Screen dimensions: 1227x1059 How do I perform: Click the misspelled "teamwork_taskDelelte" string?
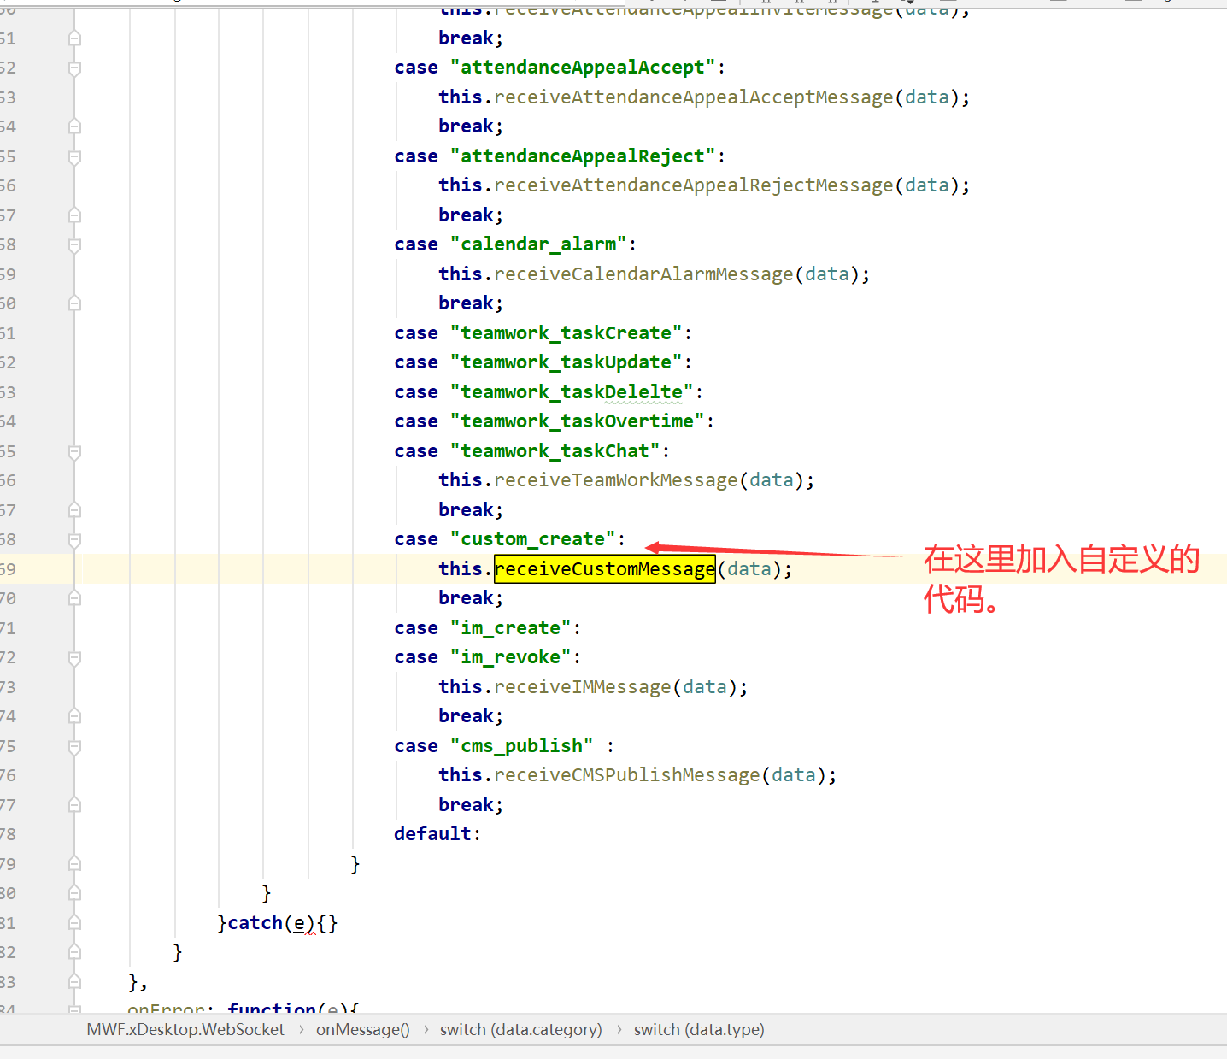(572, 392)
